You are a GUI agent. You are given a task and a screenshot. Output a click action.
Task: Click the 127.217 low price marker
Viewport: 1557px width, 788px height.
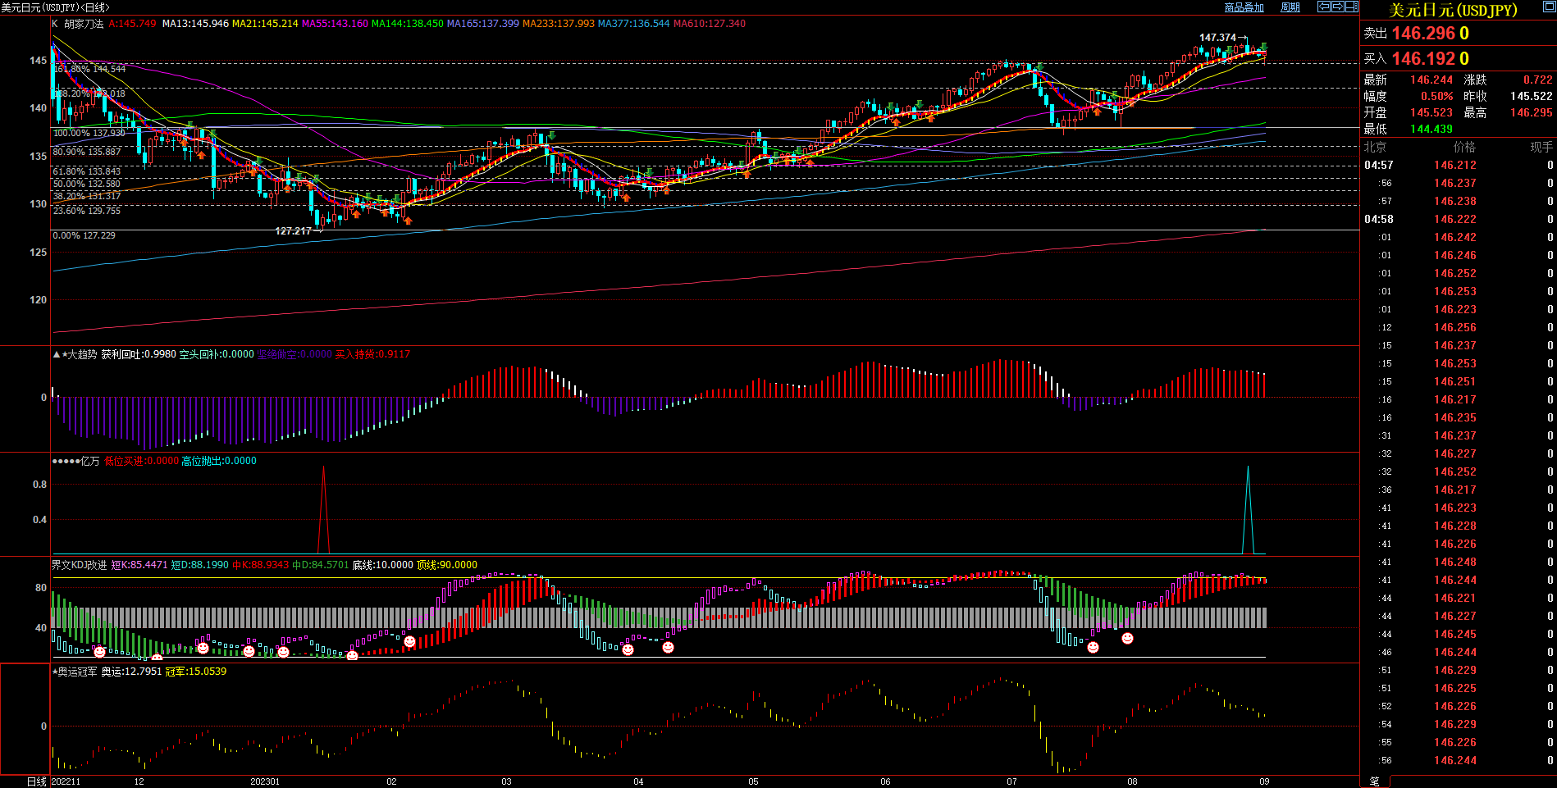click(x=293, y=231)
